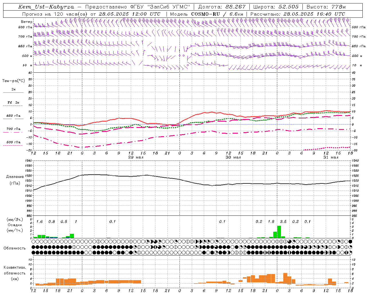
Task: Click the 30 мая date label
Action: pos(233,157)
